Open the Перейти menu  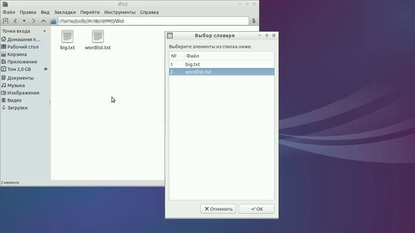[90, 12]
